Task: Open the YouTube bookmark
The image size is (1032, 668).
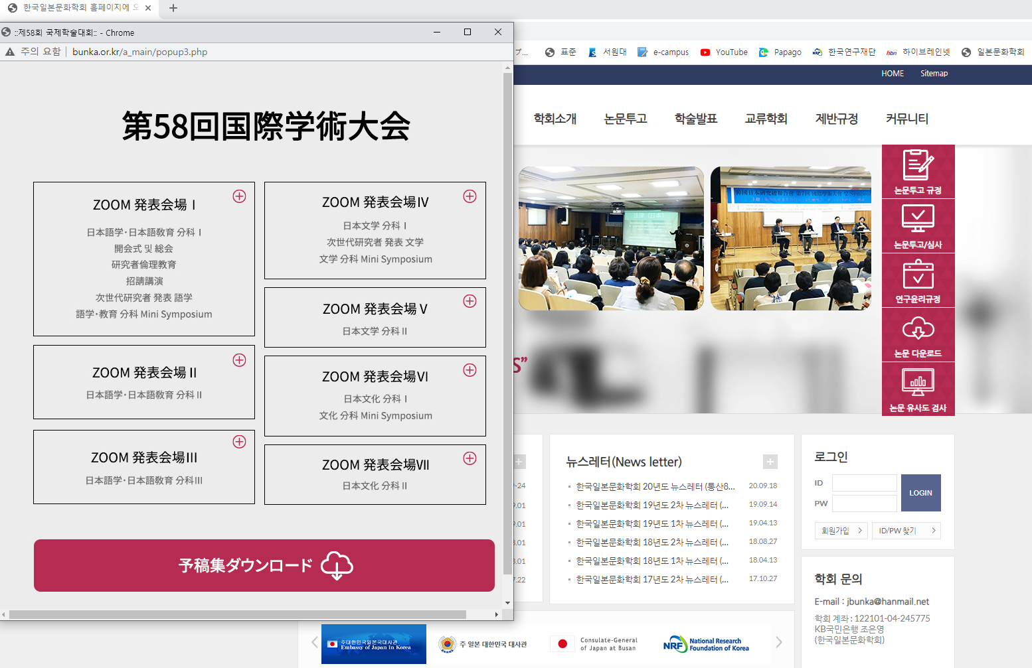Action: point(724,52)
